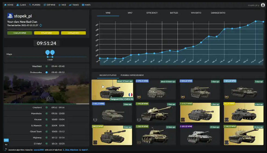Click the 1 561,43 WN8 badge

click(x=20, y=33)
